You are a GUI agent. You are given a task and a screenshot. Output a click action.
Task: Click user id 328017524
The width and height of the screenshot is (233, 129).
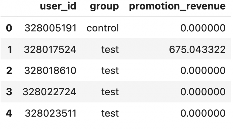(x=50, y=50)
